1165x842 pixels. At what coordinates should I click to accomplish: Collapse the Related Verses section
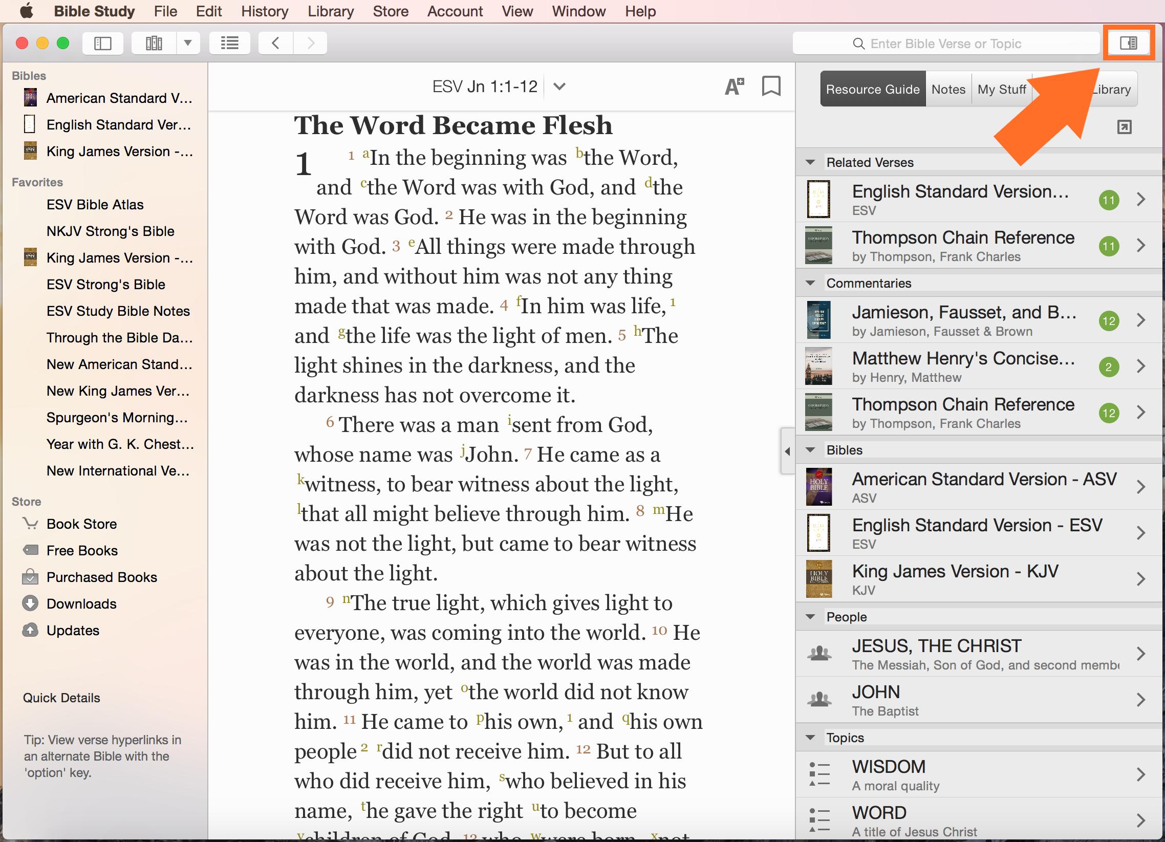point(811,162)
